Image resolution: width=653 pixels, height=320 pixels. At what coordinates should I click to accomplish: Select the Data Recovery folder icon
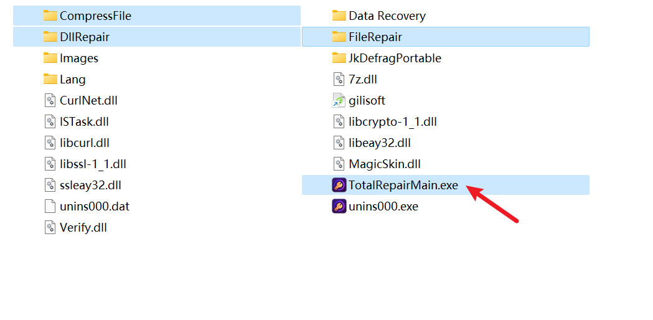pos(339,16)
